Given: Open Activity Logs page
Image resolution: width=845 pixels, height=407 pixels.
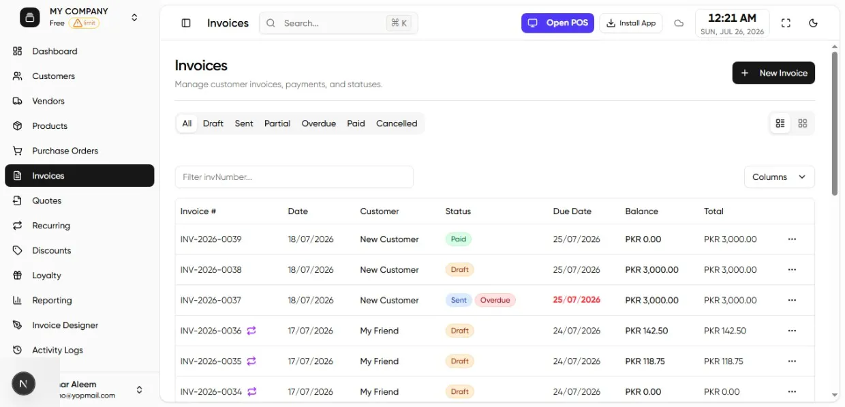Looking at the screenshot, I should 80,350.
